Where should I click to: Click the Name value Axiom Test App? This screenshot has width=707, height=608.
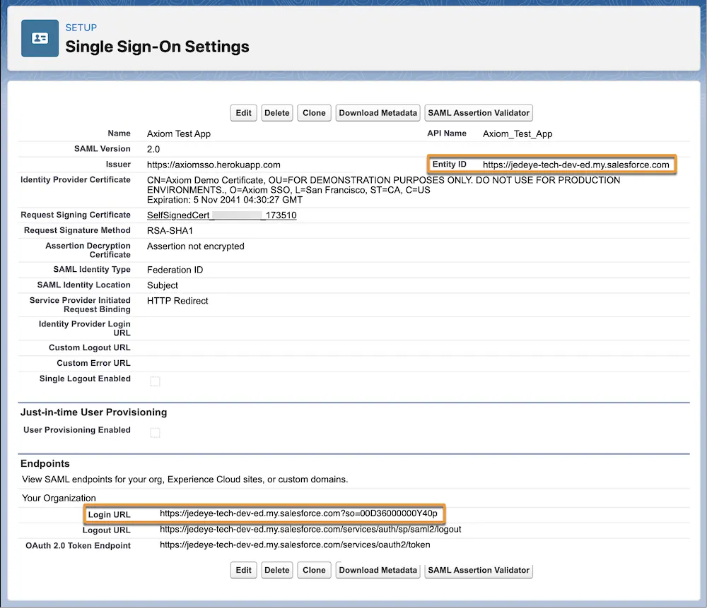click(179, 133)
